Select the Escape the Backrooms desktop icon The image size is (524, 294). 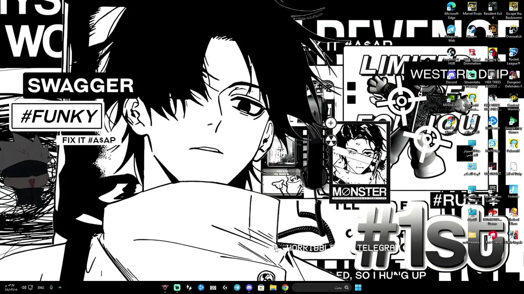pos(513,11)
